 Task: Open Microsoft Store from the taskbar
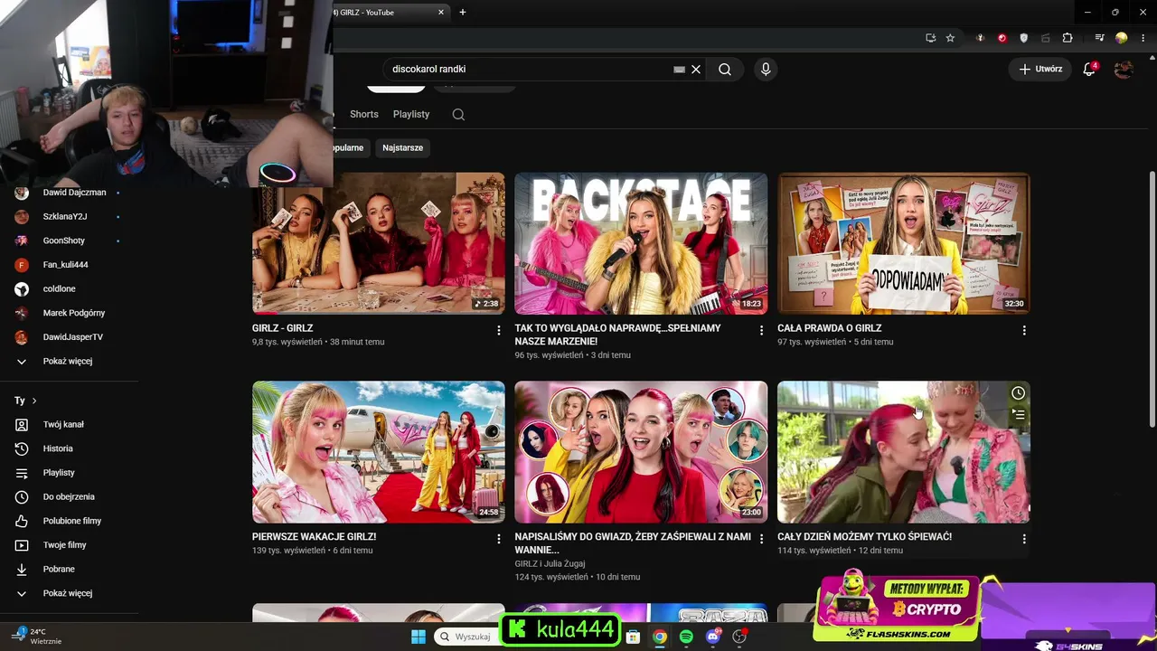pyautogui.click(x=633, y=637)
